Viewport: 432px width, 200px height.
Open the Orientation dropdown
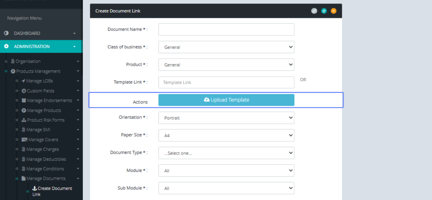[x=226, y=118]
